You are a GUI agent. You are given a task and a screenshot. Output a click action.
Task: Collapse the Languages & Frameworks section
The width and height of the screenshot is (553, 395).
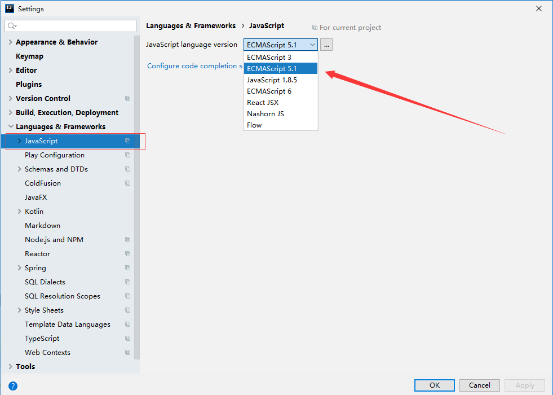click(x=11, y=126)
